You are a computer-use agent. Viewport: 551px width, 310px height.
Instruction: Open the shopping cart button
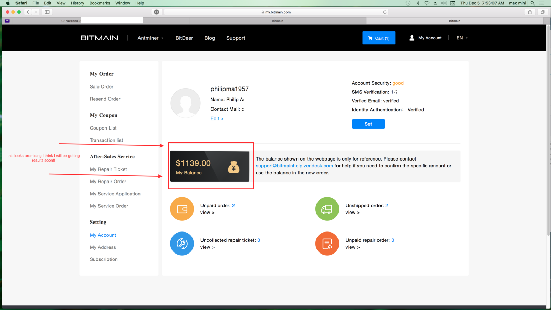click(379, 38)
